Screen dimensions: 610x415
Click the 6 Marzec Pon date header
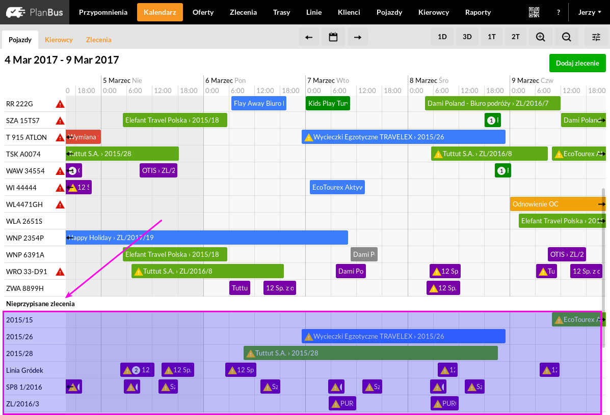[x=226, y=80]
